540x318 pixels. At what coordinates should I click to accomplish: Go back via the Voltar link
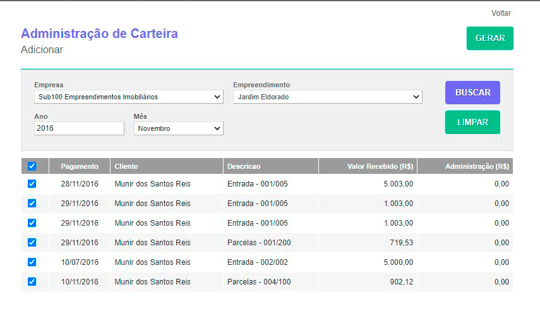(x=501, y=13)
